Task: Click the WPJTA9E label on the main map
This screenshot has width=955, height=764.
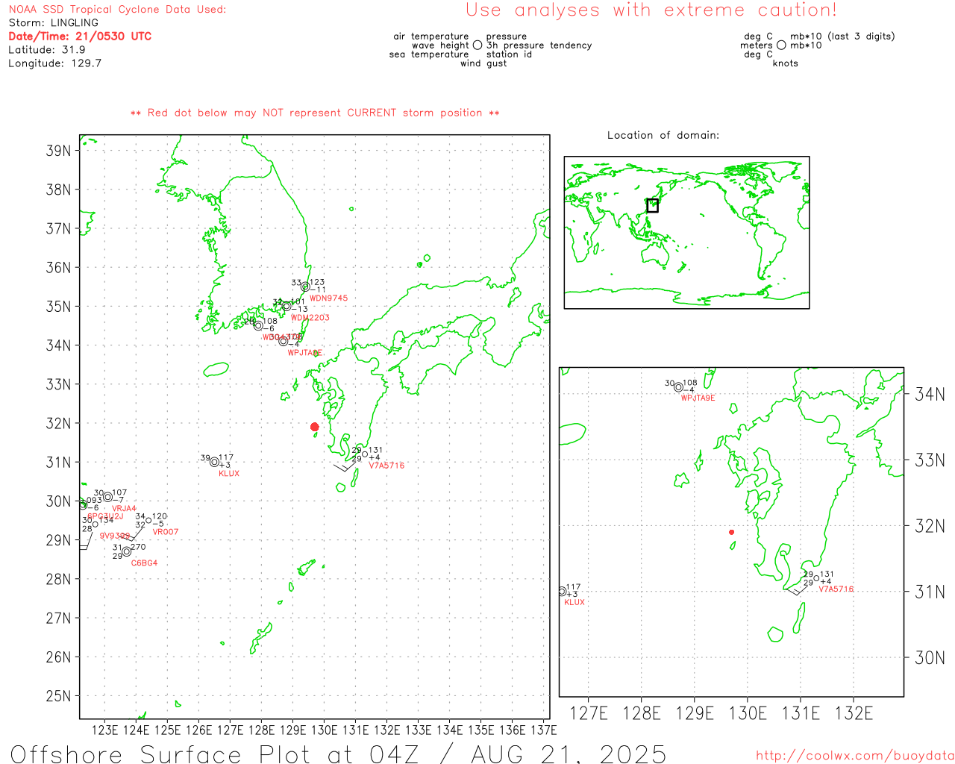Action: click(x=304, y=353)
